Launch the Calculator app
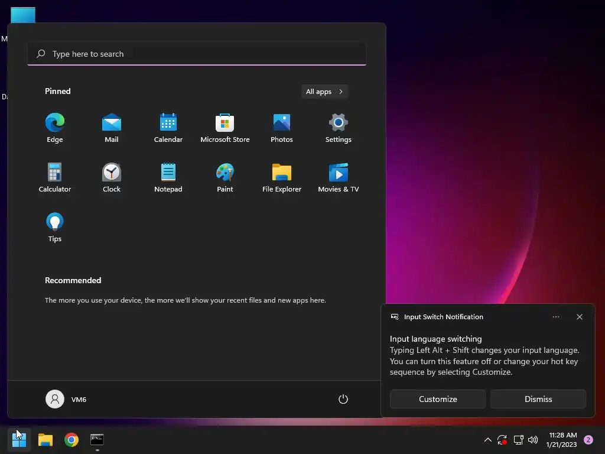This screenshot has height=454, width=605. click(55, 177)
